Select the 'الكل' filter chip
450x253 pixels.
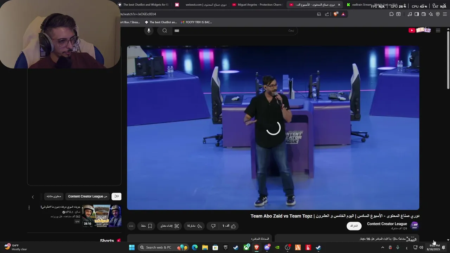point(116,196)
